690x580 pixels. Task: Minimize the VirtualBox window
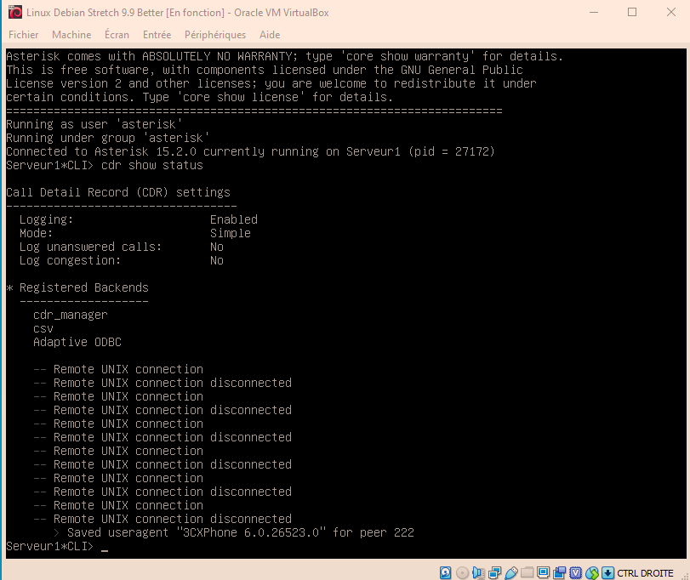594,12
